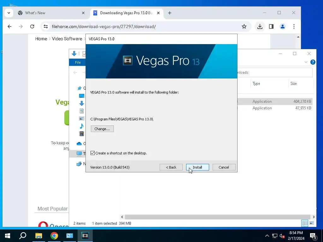This screenshot has height=242, width=323.
Task: View site information icon in address bar
Action: (x=46, y=26)
